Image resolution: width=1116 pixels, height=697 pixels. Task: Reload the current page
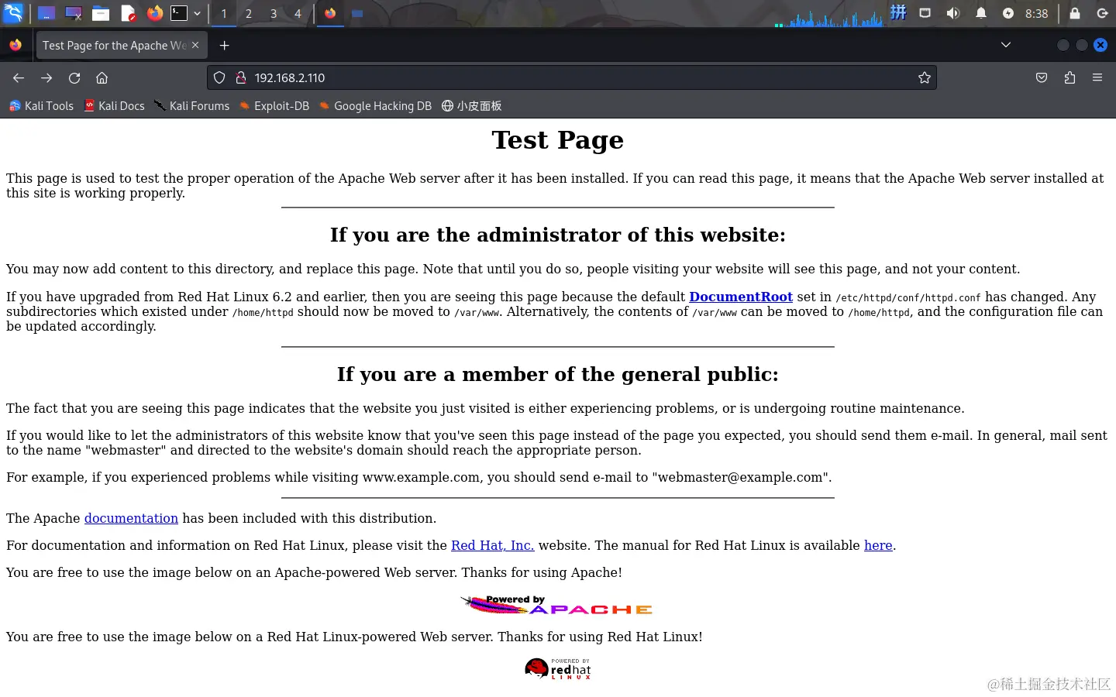pyautogui.click(x=74, y=77)
